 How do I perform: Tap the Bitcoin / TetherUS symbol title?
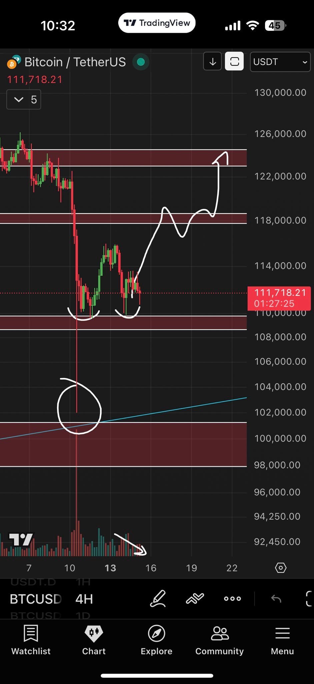pyautogui.click(x=75, y=62)
